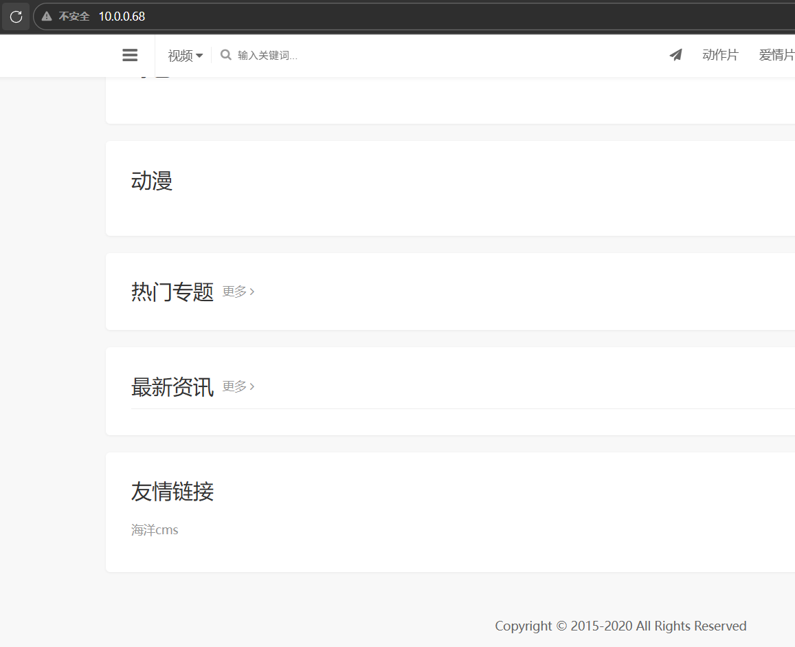Click the paper plane icon
This screenshot has height=647, width=795.
coord(676,55)
